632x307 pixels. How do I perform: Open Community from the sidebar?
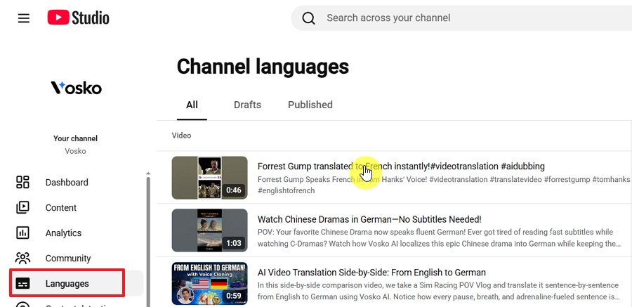[77, 259]
